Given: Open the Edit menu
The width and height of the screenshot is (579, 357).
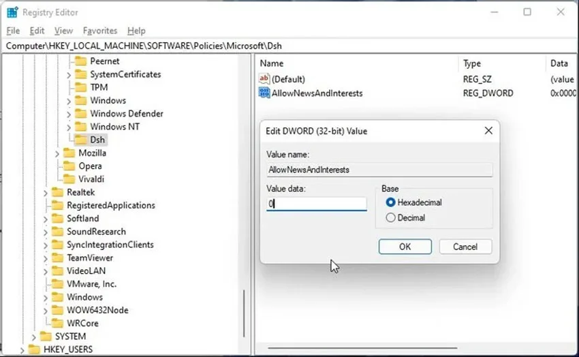Looking at the screenshot, I should click(x=37, y=31).
